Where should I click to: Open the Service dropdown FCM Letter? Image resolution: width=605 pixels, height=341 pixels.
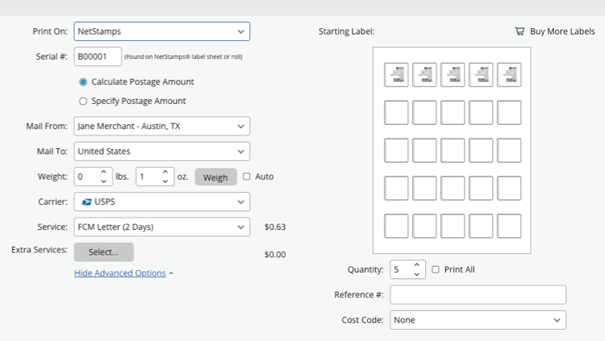click(x=161, y=227)
